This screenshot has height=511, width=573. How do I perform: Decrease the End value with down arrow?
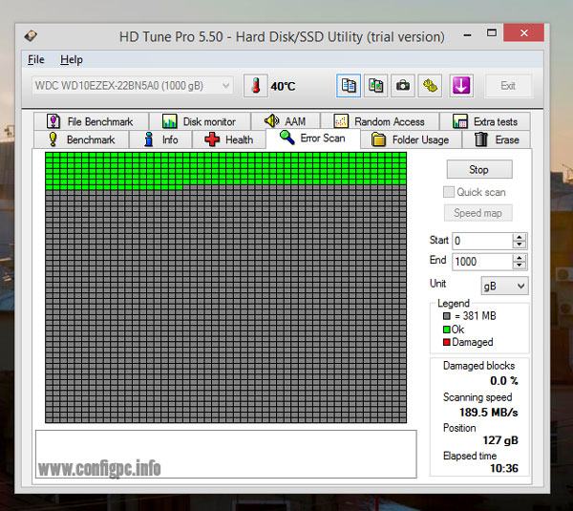(x=520, y=266)
